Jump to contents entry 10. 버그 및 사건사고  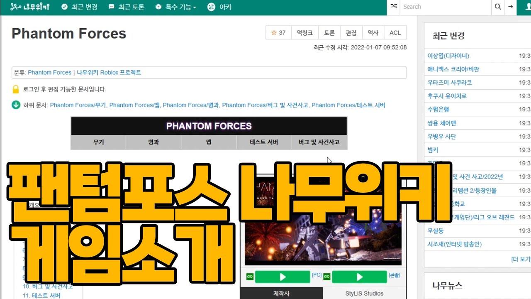(x=48, y=287)
